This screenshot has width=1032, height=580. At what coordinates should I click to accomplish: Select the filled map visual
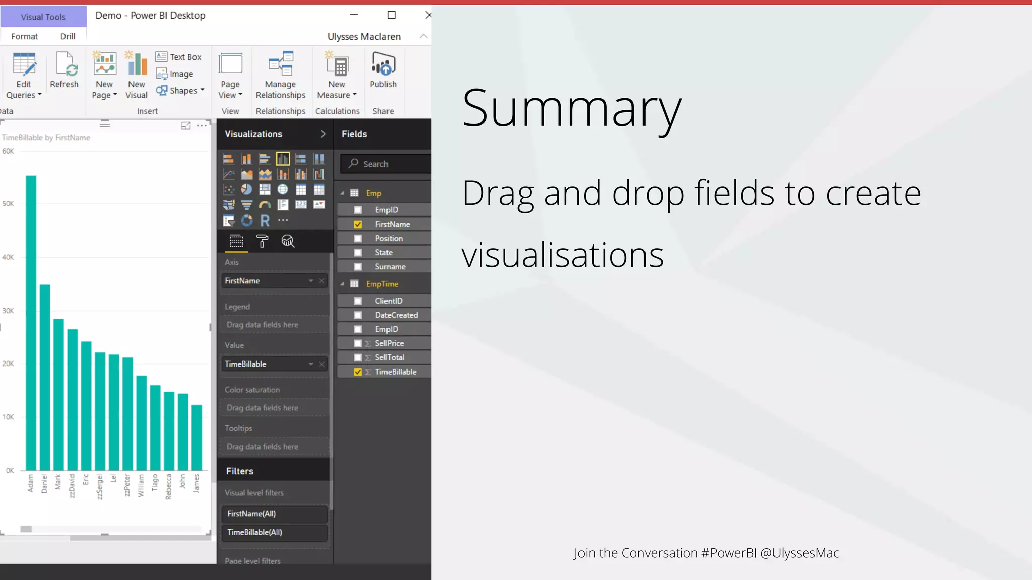228,204
